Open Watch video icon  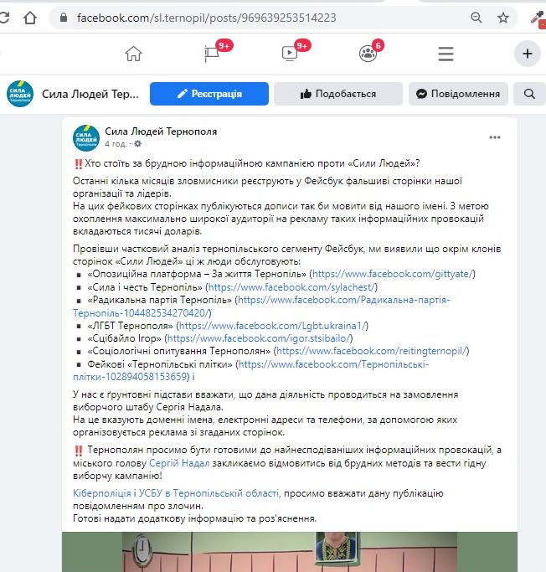(291, 54)
